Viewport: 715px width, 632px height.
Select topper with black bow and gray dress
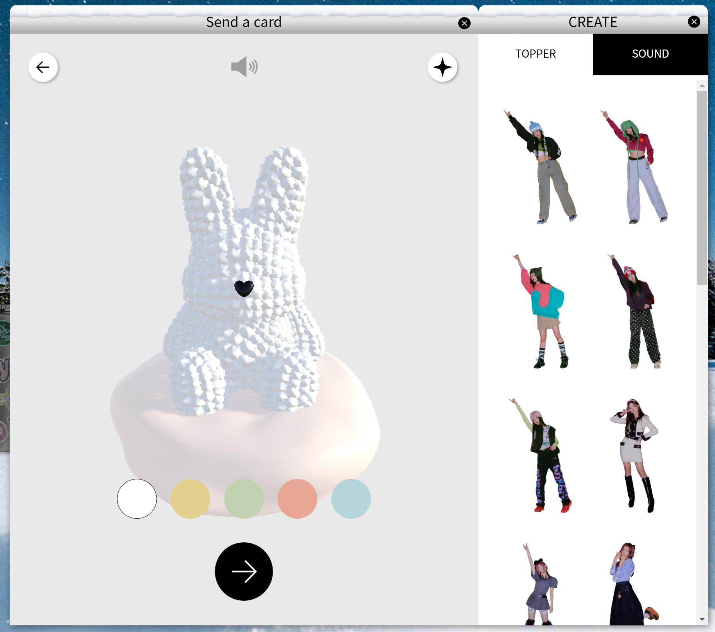(x=540, y=583)
